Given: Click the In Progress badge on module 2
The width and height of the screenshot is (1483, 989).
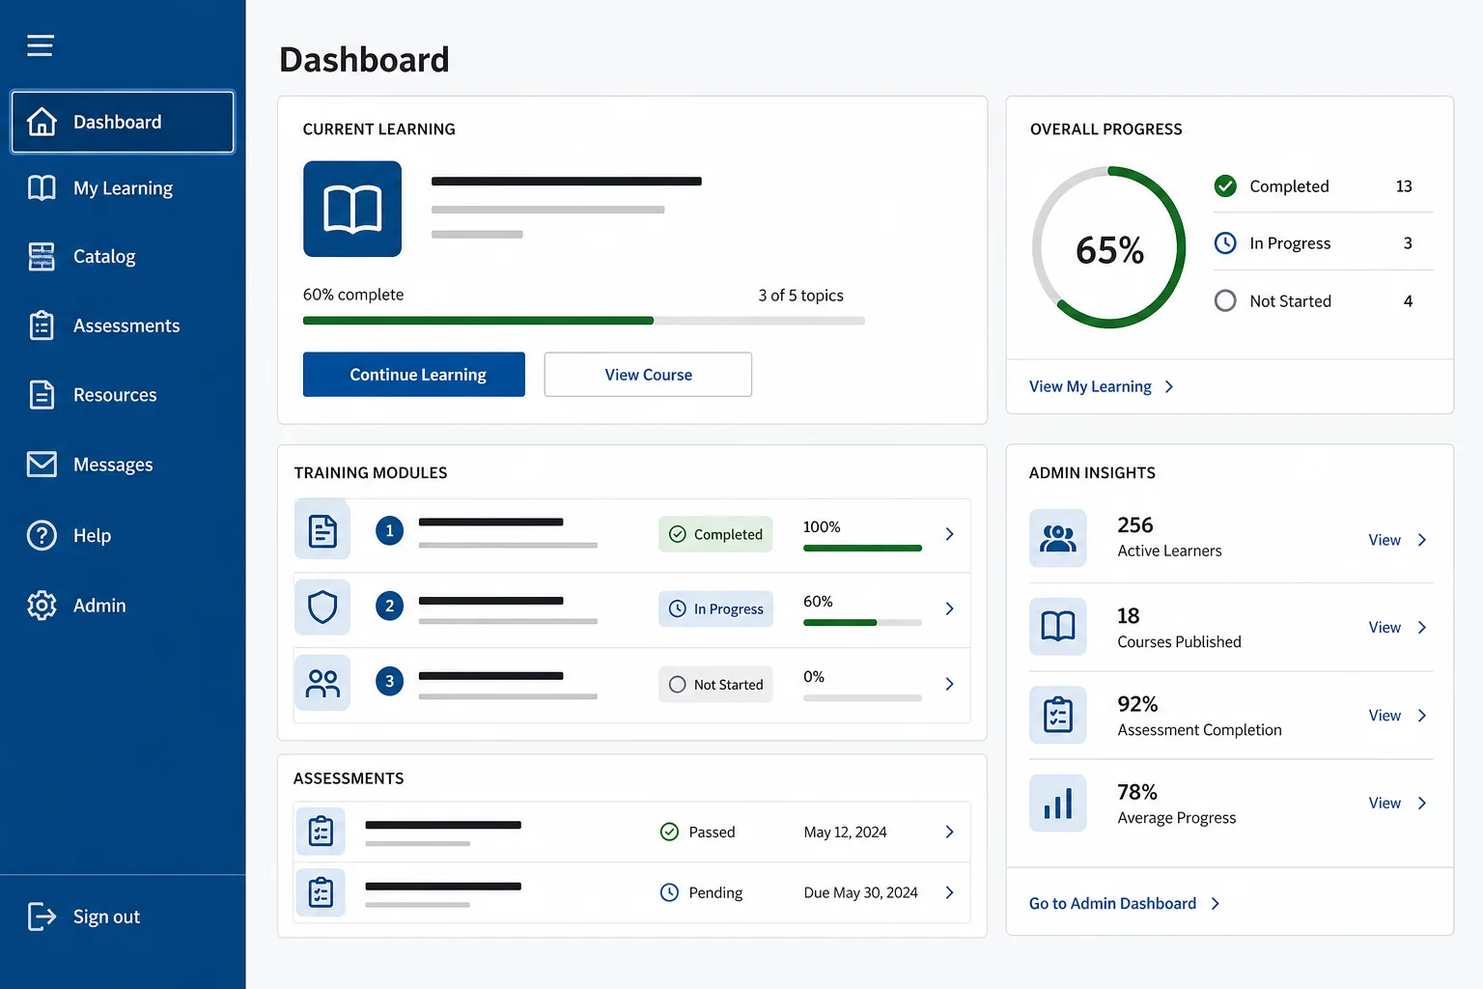Looking at the screenshot, I should (715, 608).
